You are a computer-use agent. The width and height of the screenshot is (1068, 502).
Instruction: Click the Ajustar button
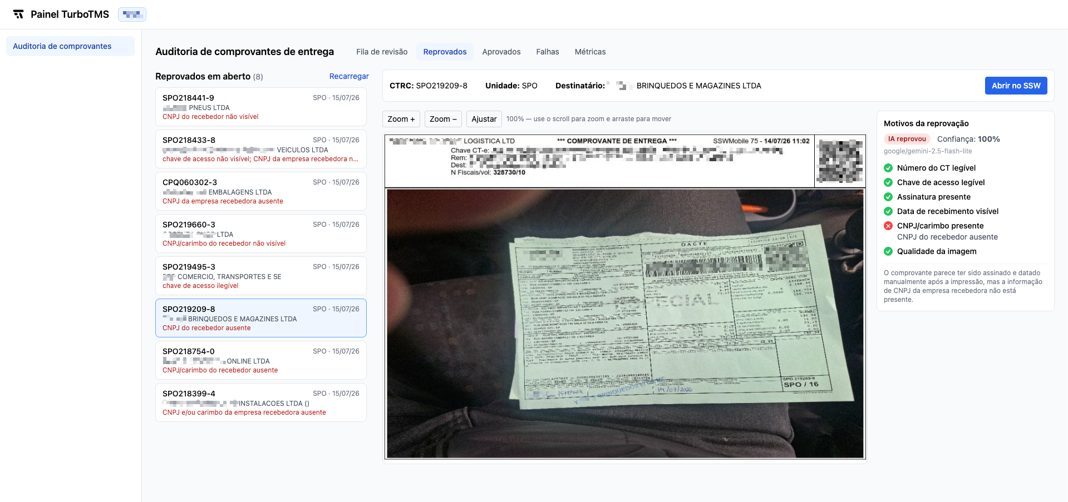click(x=484, y=119)
